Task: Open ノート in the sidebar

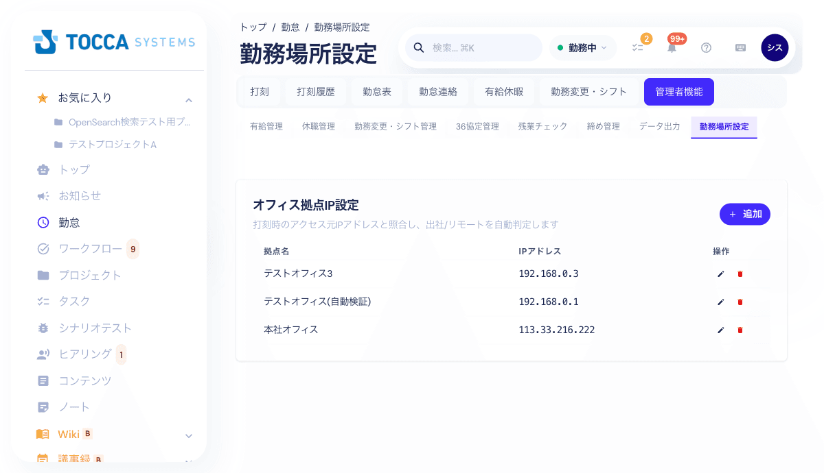Action: point(64,407)
